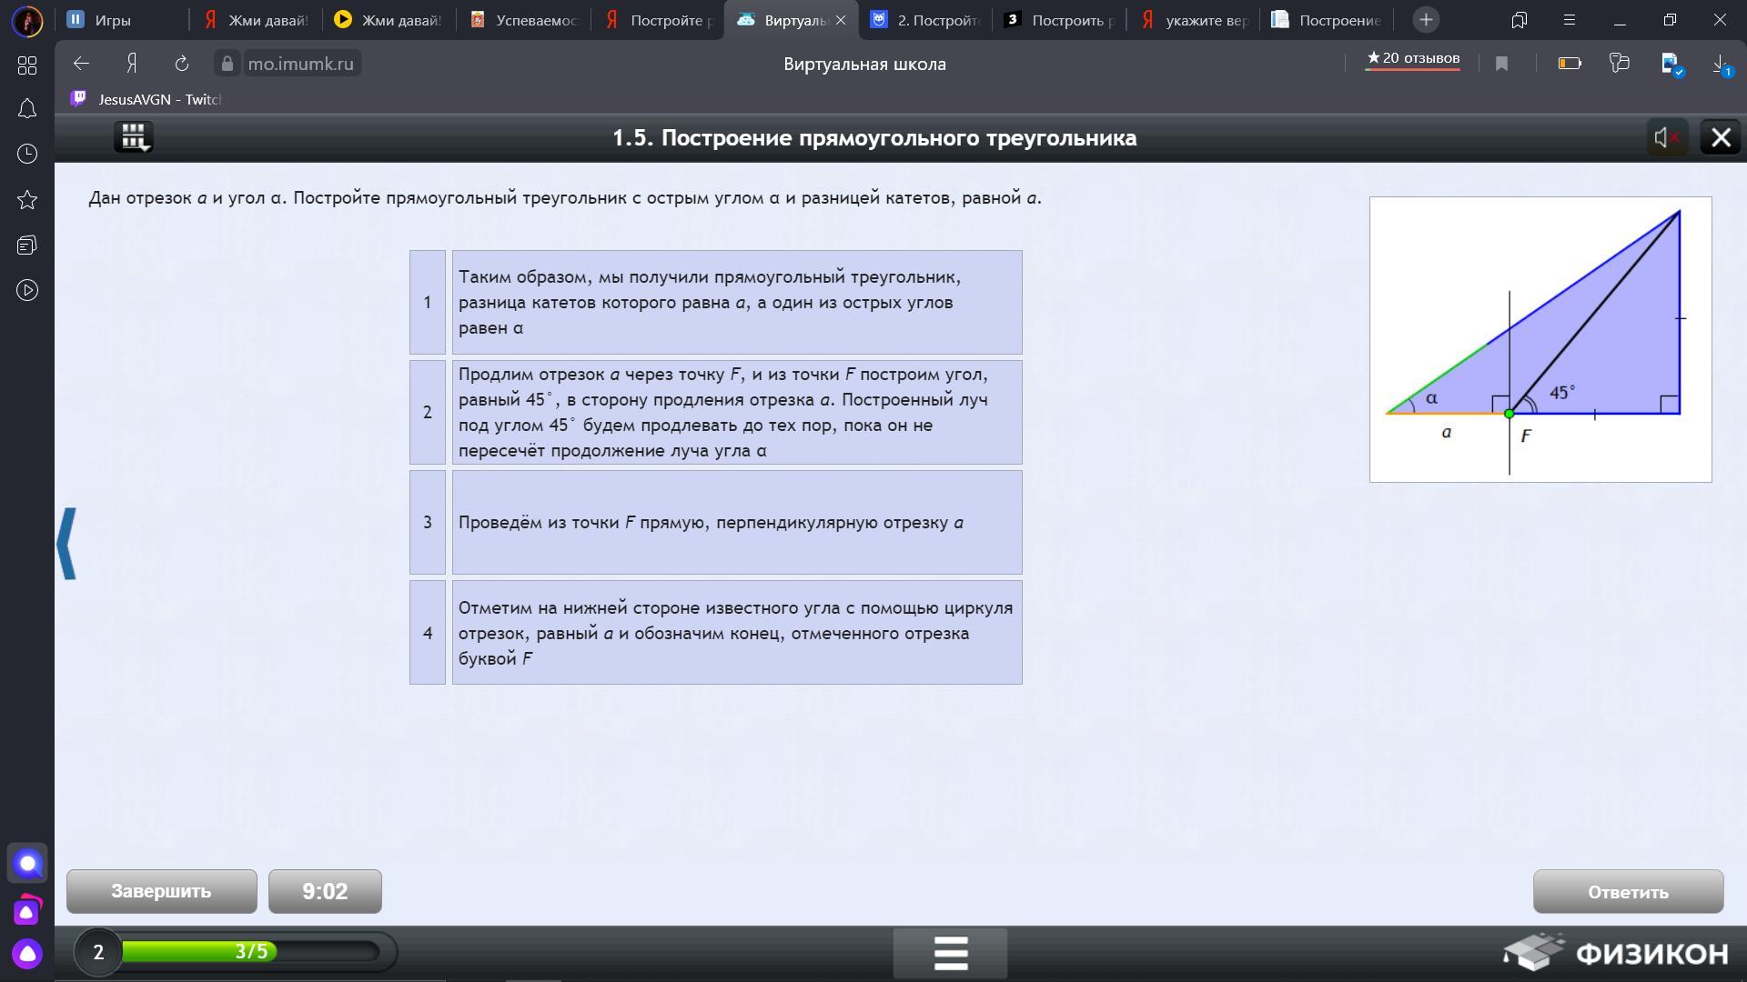
Task: Open the 20 отзывов reviews link
Action: [1412, 58]
